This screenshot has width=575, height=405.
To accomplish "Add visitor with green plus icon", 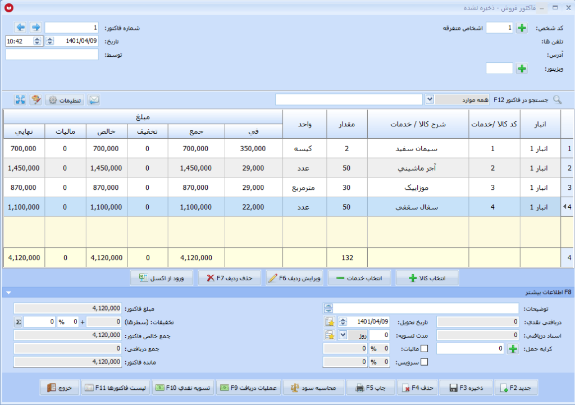I will point(522,69).
